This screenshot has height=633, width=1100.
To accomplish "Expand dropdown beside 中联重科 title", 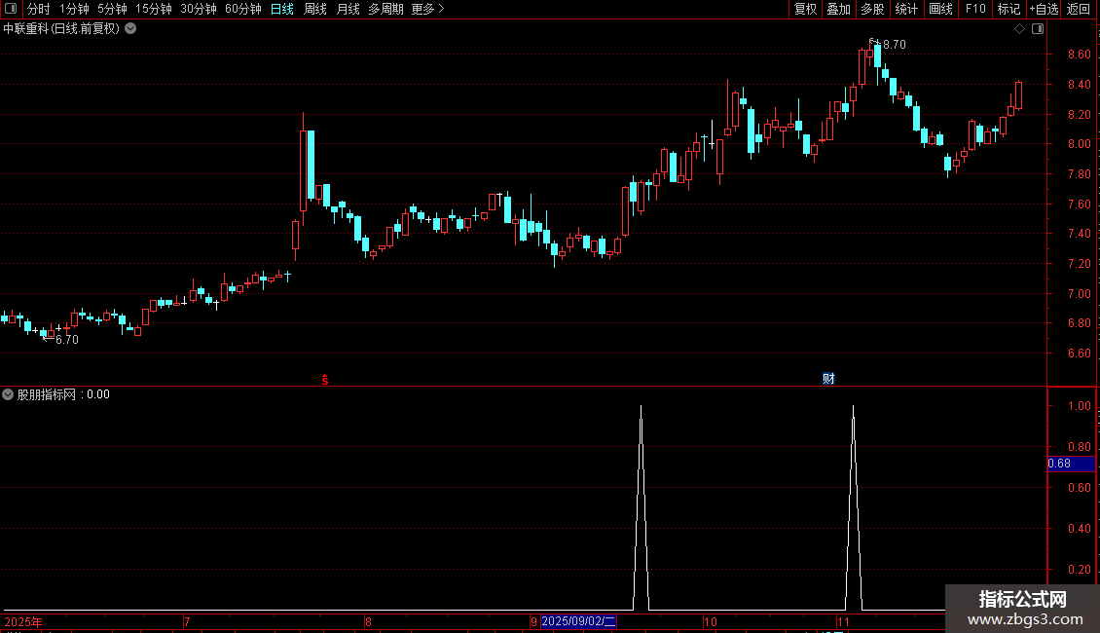I will click(x=130, y=29).
